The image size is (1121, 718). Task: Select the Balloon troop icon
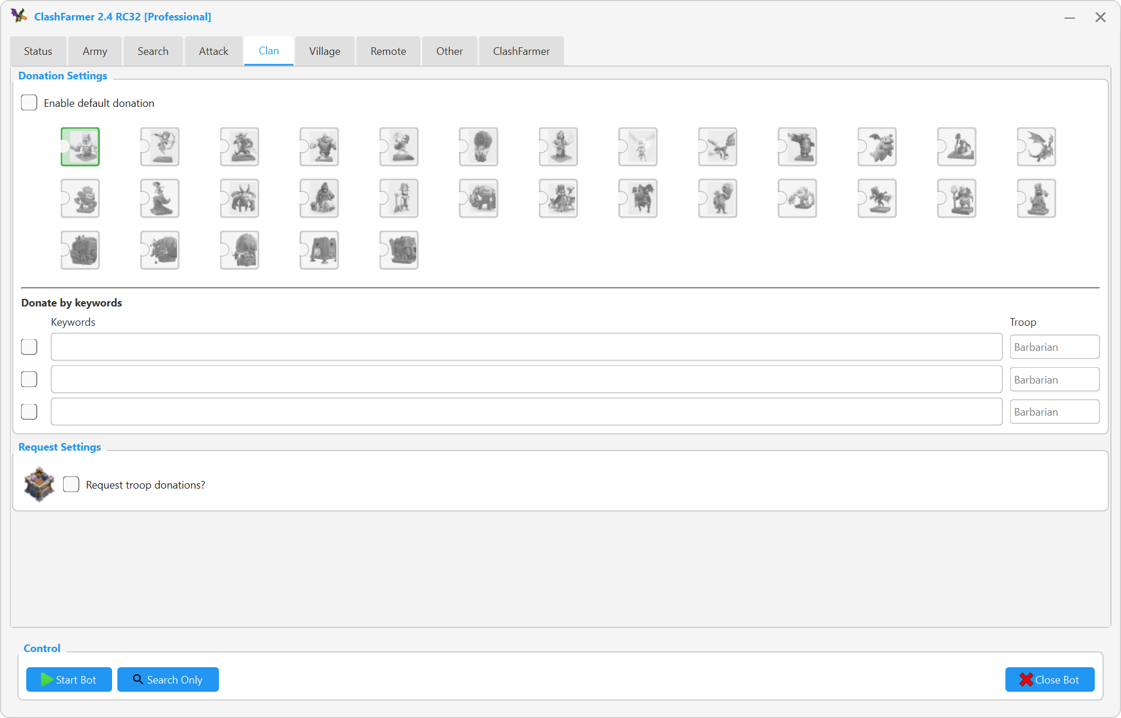click(479, 147)
